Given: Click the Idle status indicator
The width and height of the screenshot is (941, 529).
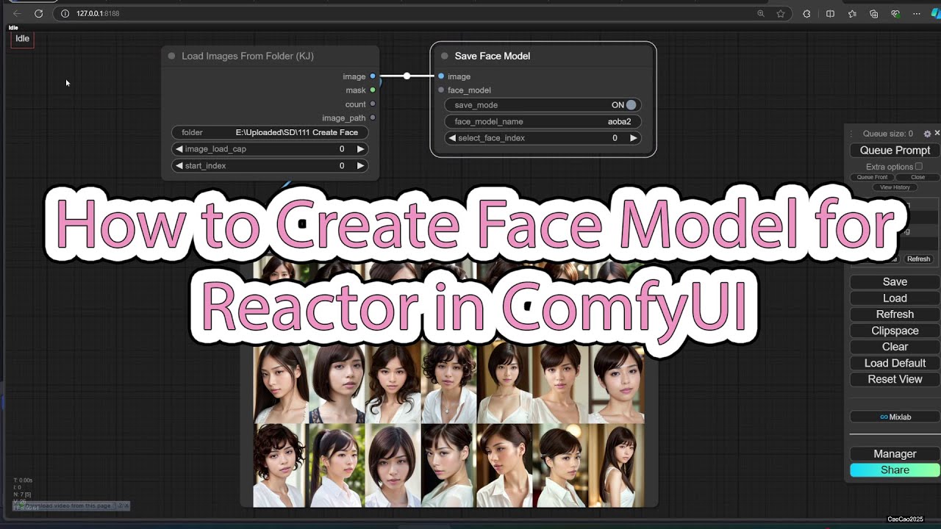Looking at the screenshot, I should pyautogui.click(x=22, y=38).
